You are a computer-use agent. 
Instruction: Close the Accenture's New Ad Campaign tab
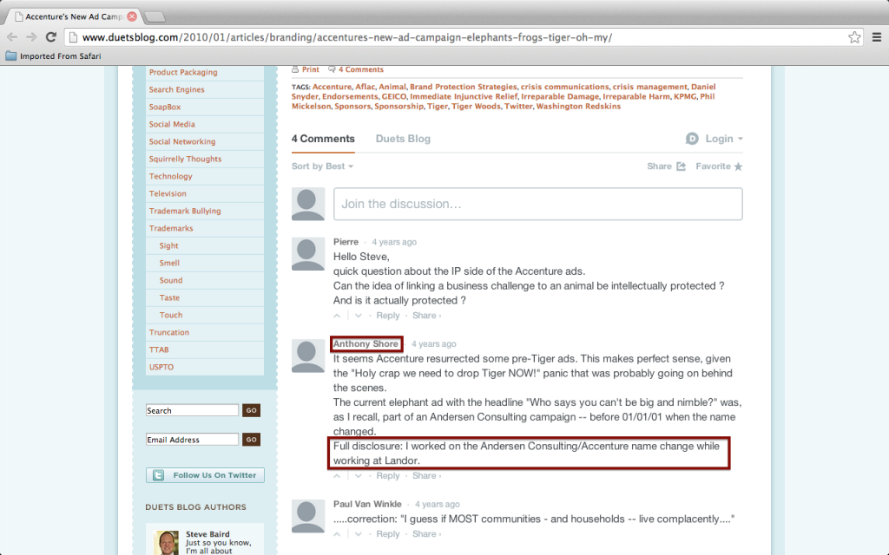[132, 16]
